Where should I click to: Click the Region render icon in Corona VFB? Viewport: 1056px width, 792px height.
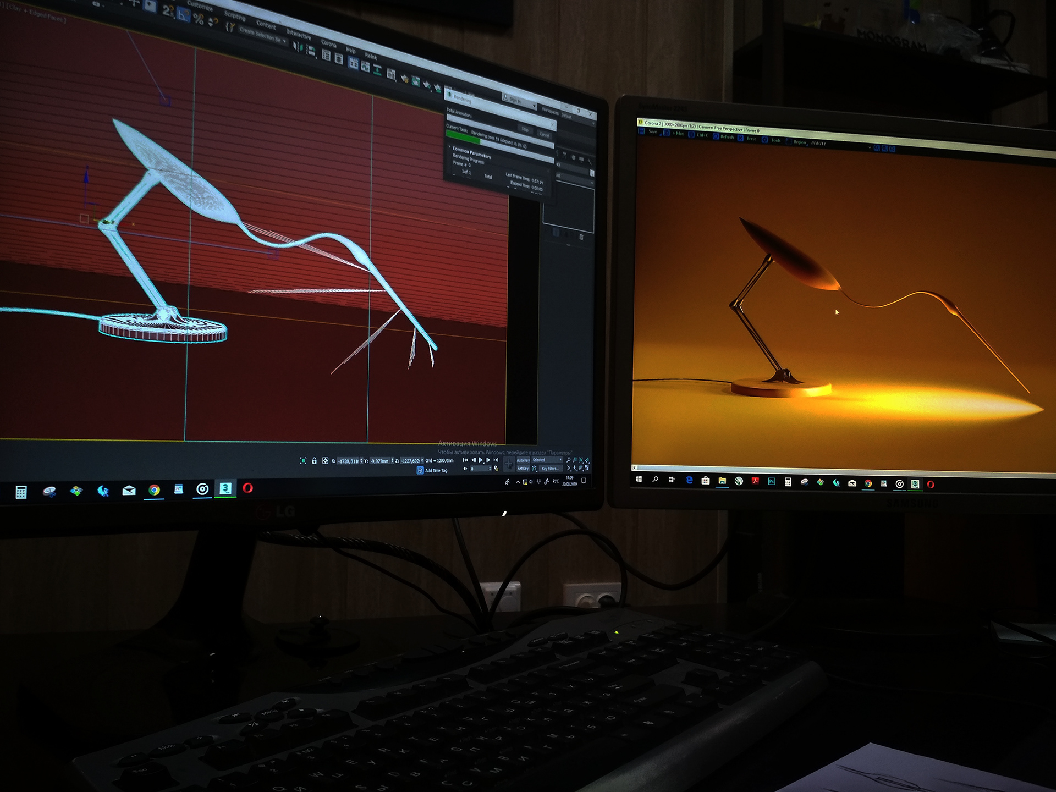click(788, 141)
